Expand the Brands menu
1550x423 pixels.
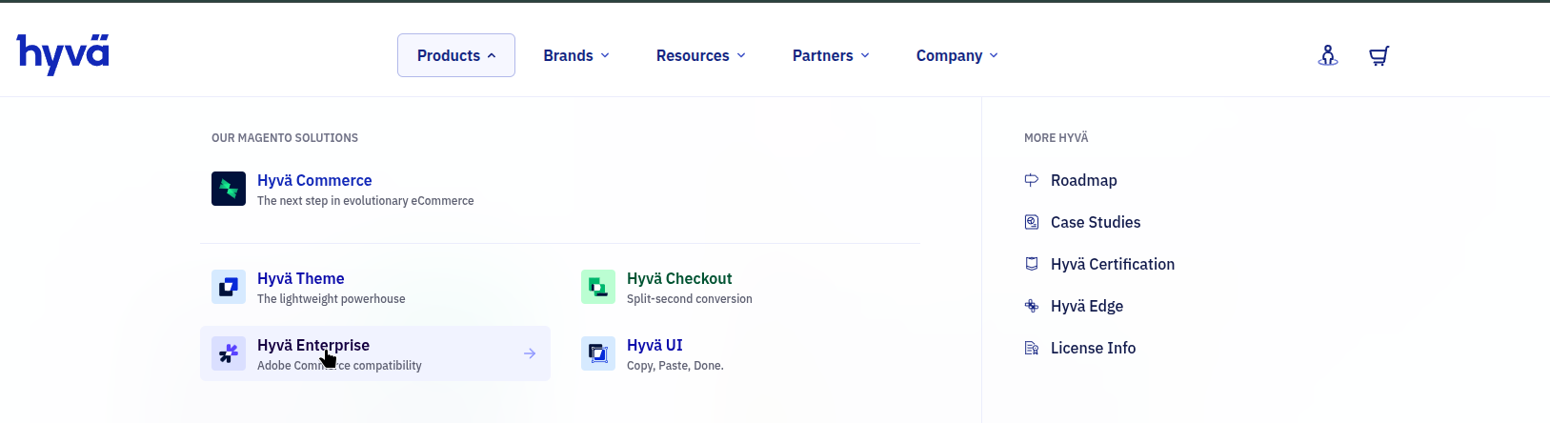[x=576, y=55]
